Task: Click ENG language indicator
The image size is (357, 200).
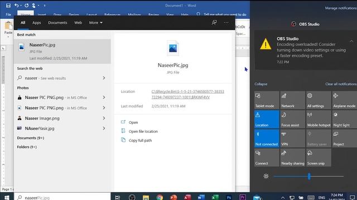Action: click(x=321, y=198)
